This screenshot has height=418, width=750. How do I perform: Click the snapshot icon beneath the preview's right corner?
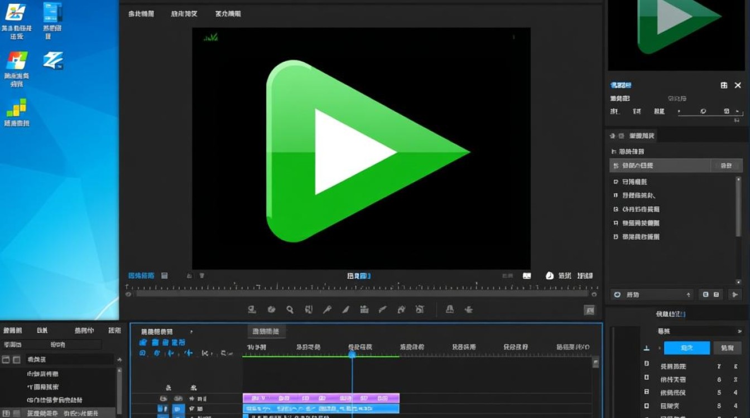[527, 276]
